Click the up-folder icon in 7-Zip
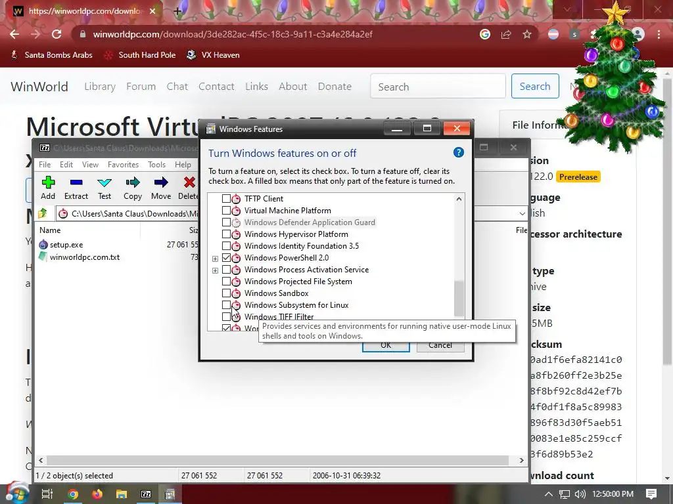Screen dimensions: 673x504 click(x=42, y=213)
